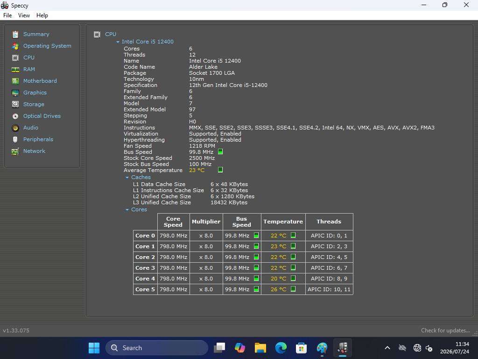Click the Alder Lake code name value

coord(204,67)
